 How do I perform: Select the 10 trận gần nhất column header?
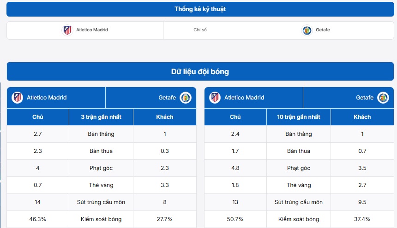tap(299, 117)
